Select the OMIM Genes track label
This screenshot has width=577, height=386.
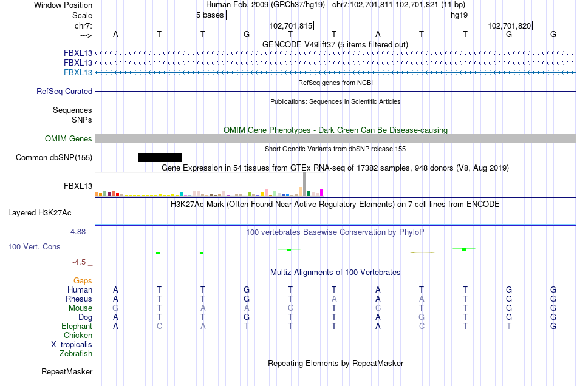click(69, 138)
